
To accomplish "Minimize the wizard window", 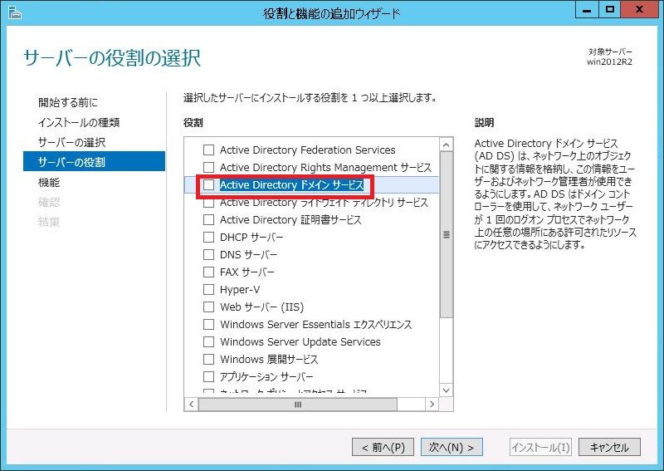I will (587, 10).
